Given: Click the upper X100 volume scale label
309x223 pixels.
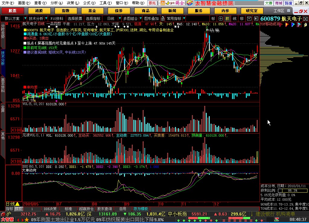Looking at the screenshot, I should click(16, 130).
